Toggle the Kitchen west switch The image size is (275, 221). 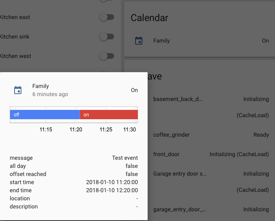click(x=107, y=56)
